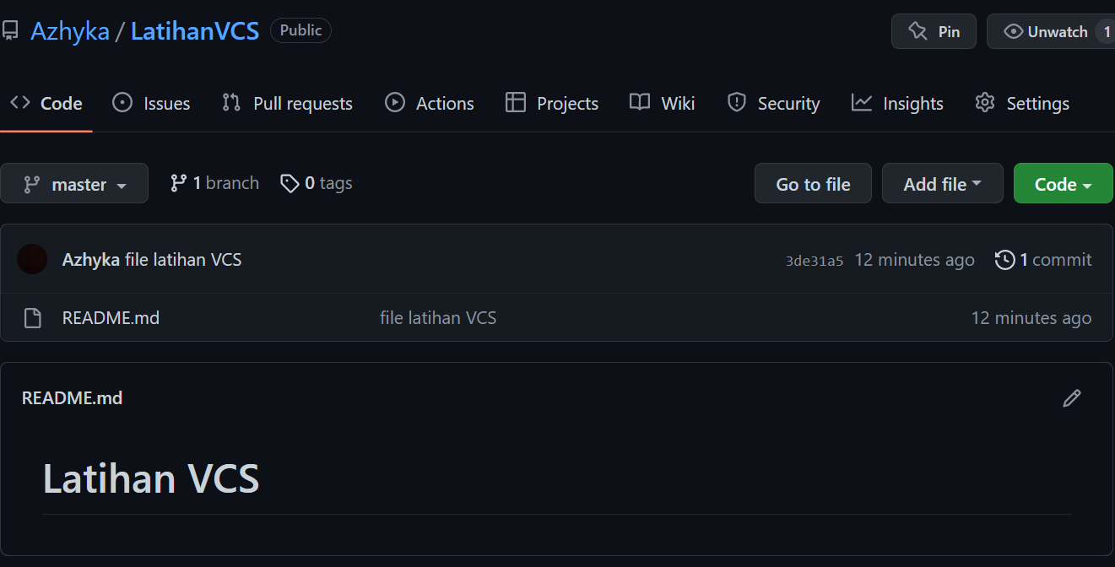The image size is (1115, 567).
Task: Click the Pin button
Action: tap(934, 31)
